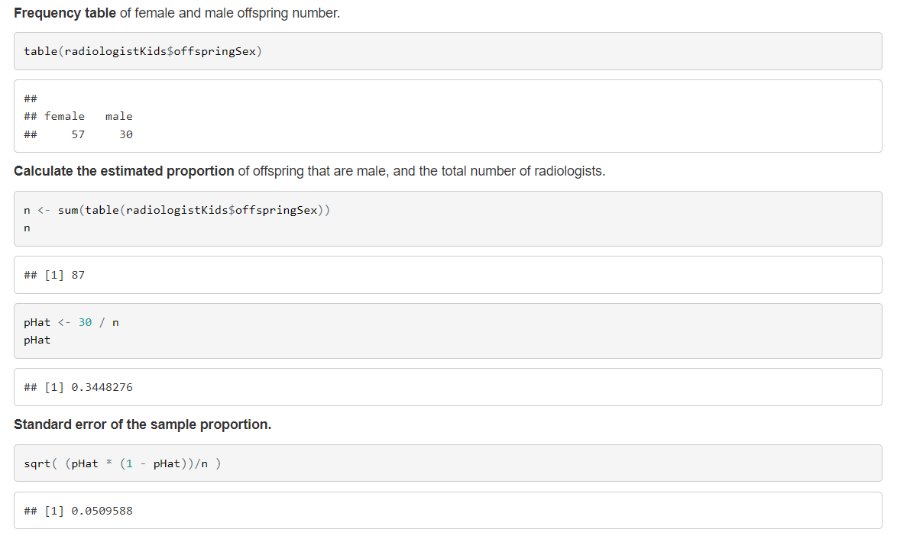Click the sqrt( (pHat * (1 - pHat))/n ) code
The width and height of the screenshot is (923, 539).
123,463
